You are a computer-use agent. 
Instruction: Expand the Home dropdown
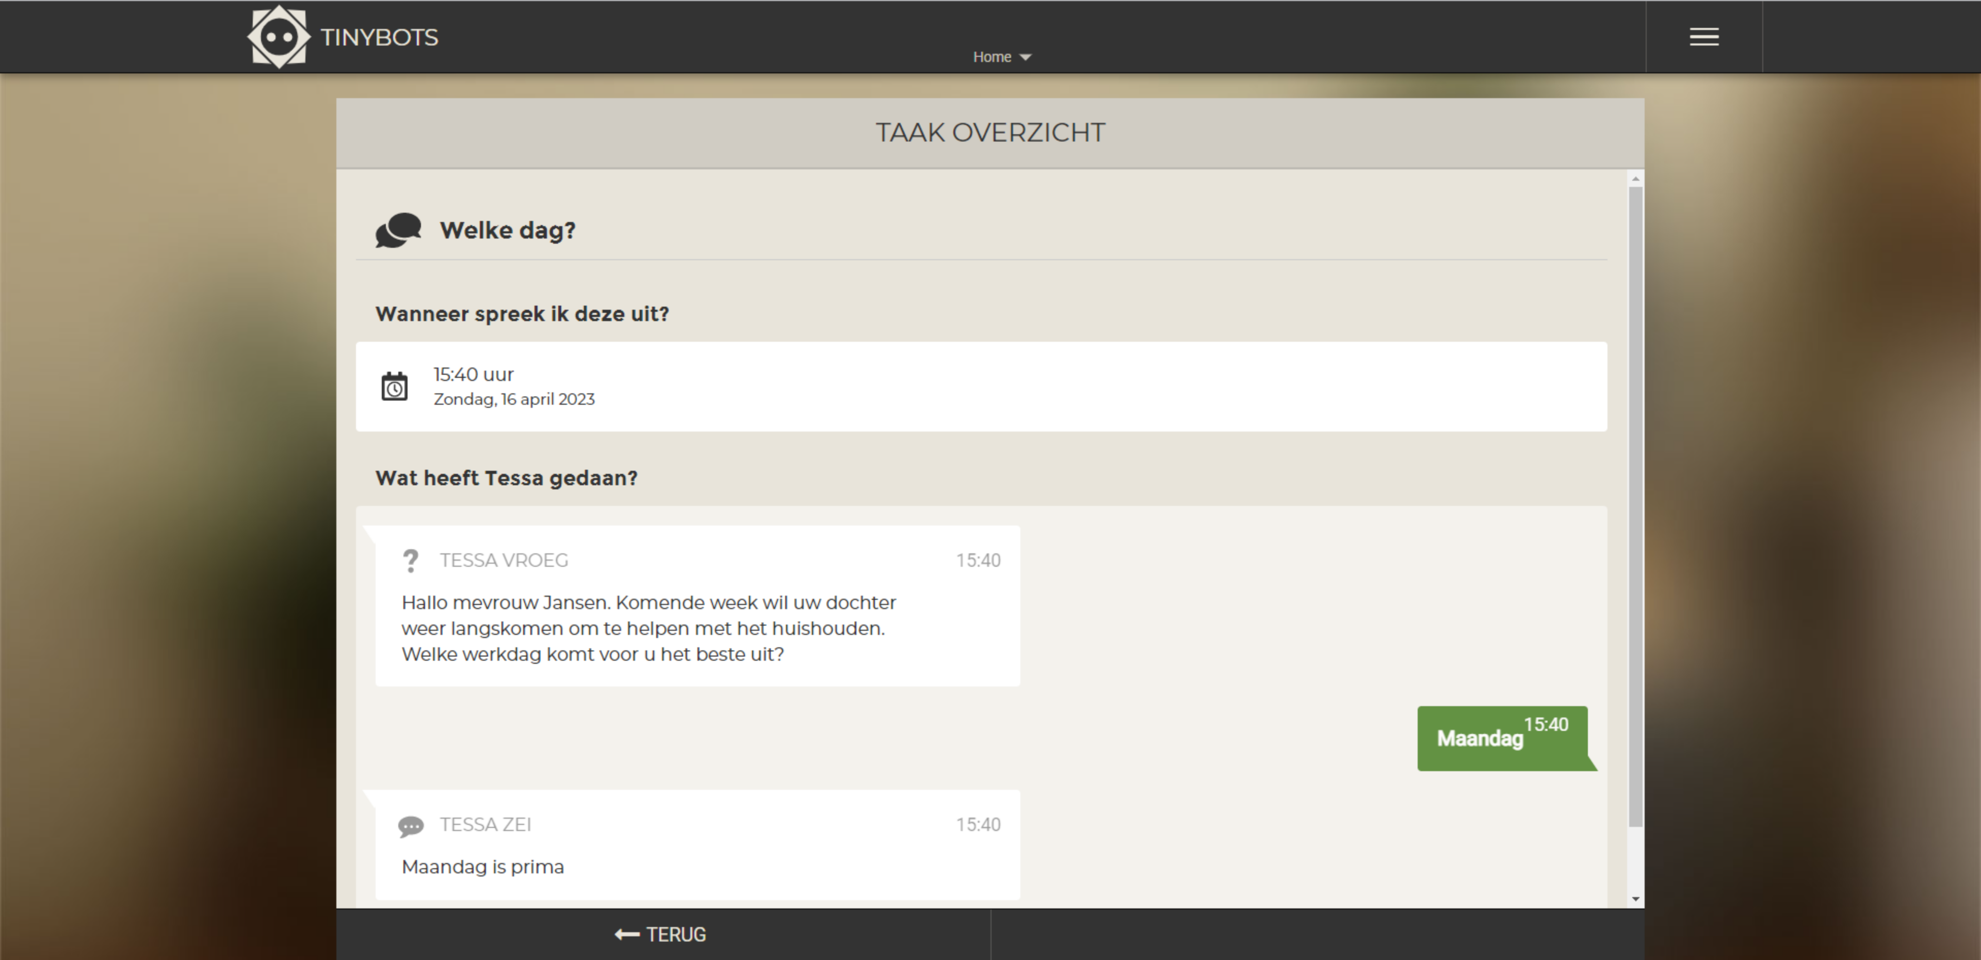(x=1002, y=57)
